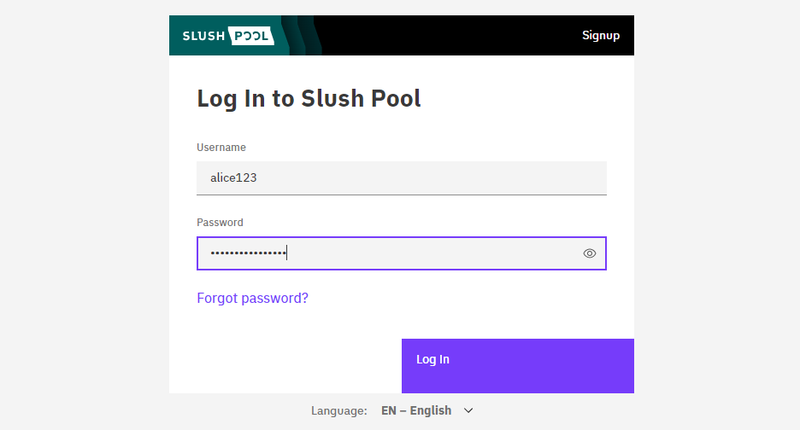Click the Username field label
The image size is (800, 430).
coord(221,148)
